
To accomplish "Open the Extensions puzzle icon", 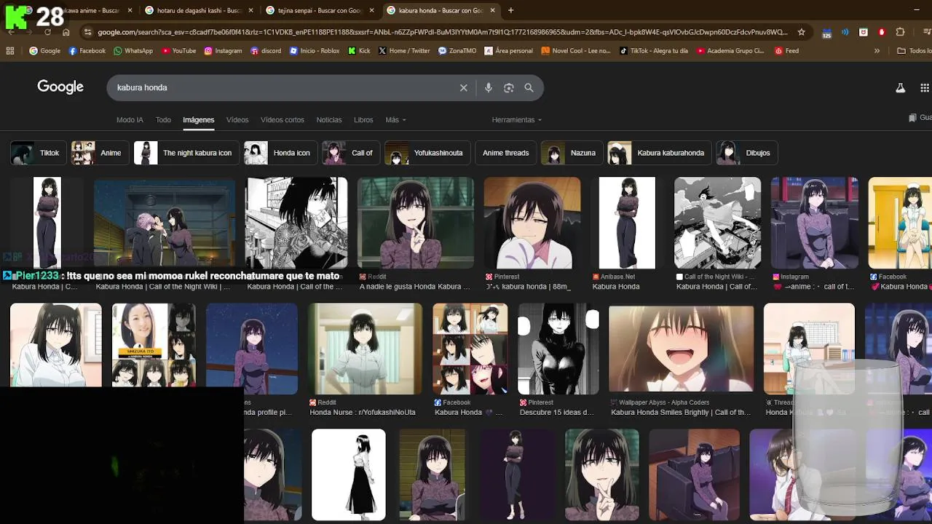I will tap(900, 32).
